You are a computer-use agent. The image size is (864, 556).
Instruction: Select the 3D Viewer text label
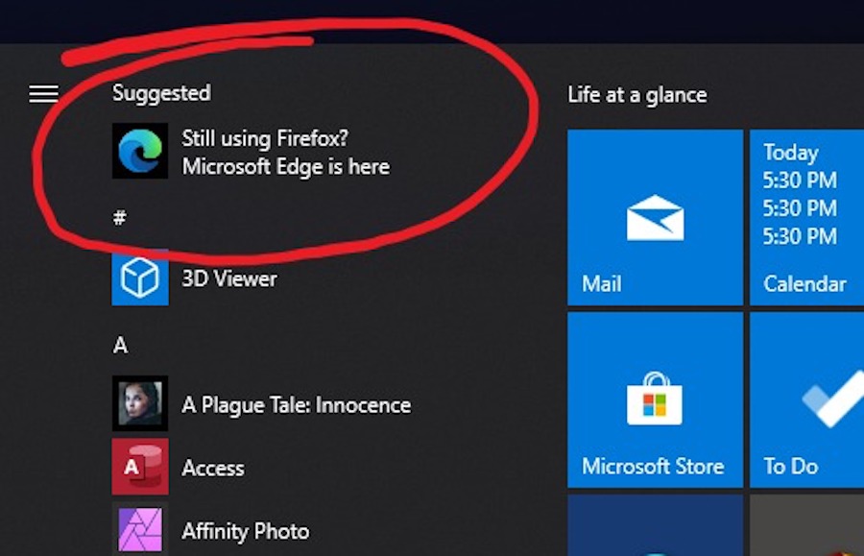(229, 278)
